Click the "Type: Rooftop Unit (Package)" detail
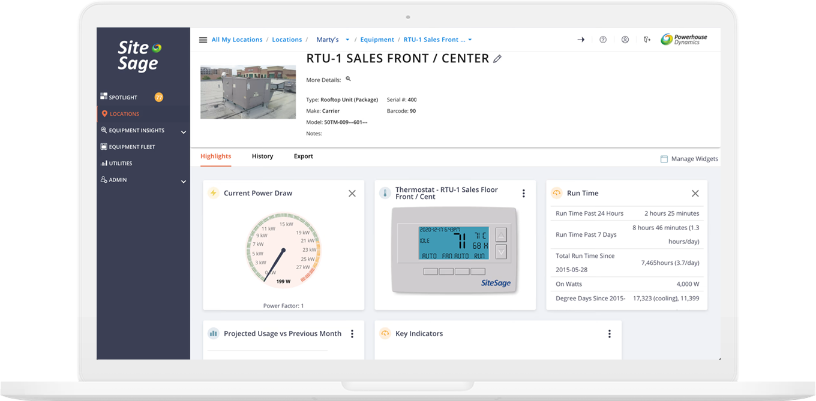Screen dimensions: 816x401 [x=342, y=100]
